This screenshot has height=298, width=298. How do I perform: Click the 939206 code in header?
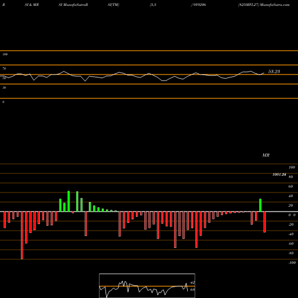(199, 5)
